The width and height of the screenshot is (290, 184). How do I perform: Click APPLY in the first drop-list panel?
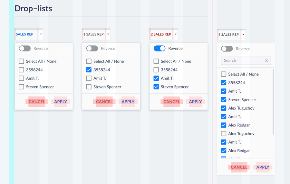click(61, 102)
